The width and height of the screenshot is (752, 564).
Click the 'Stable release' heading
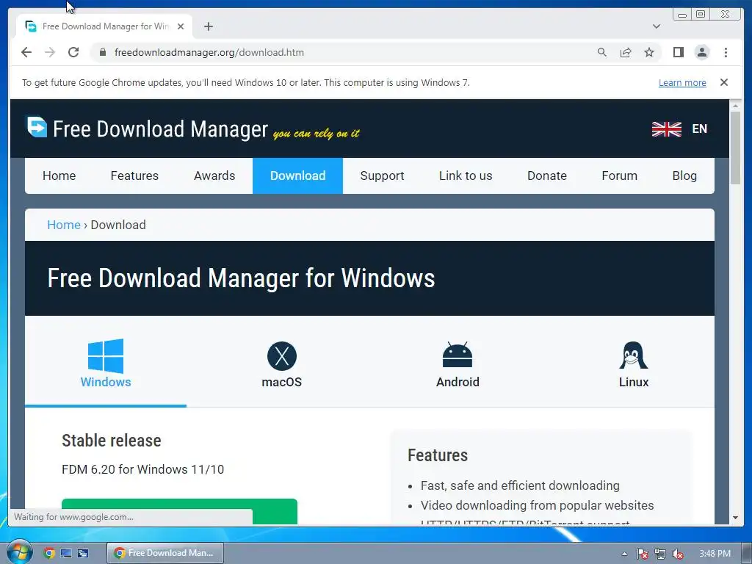(112, 441)
